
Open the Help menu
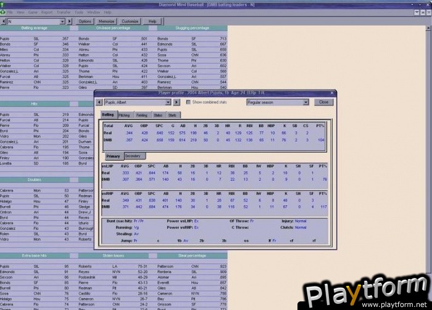[x=108, y=12]
